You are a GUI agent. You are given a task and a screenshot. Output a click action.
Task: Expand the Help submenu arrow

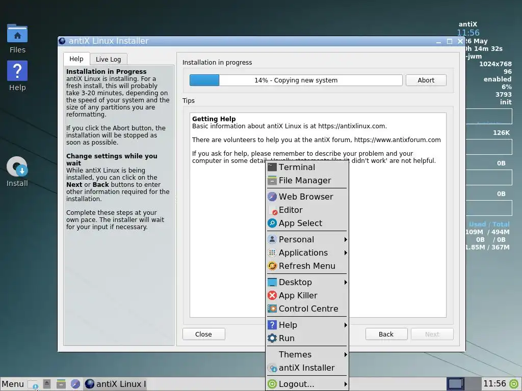[x=346, y=325]
